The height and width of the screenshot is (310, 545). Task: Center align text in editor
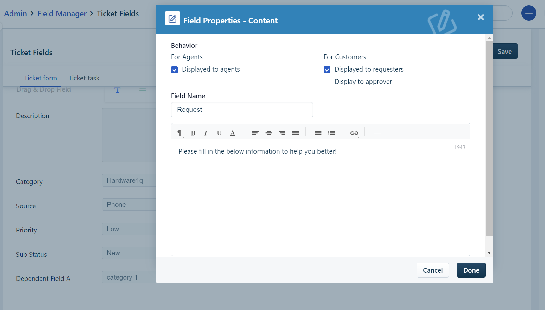(x=269, y=133)
